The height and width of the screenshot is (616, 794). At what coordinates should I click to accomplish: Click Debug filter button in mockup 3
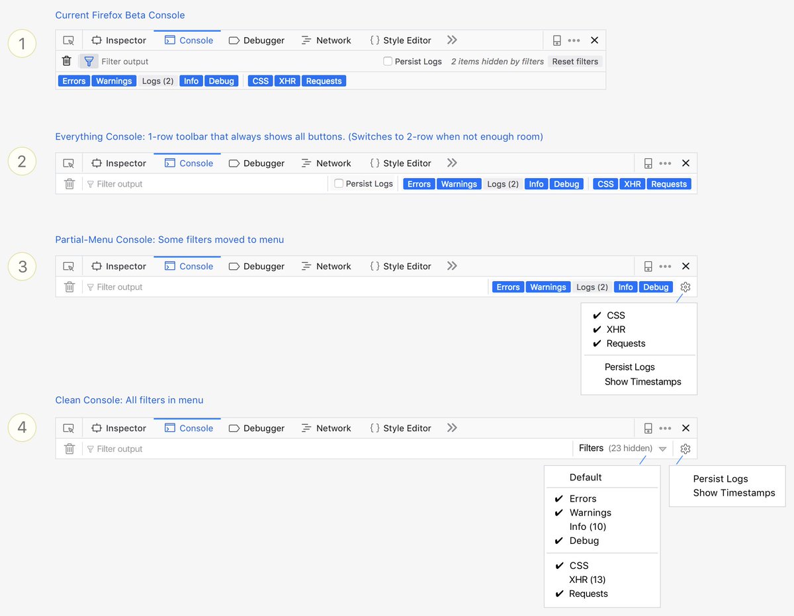(656, 287)
